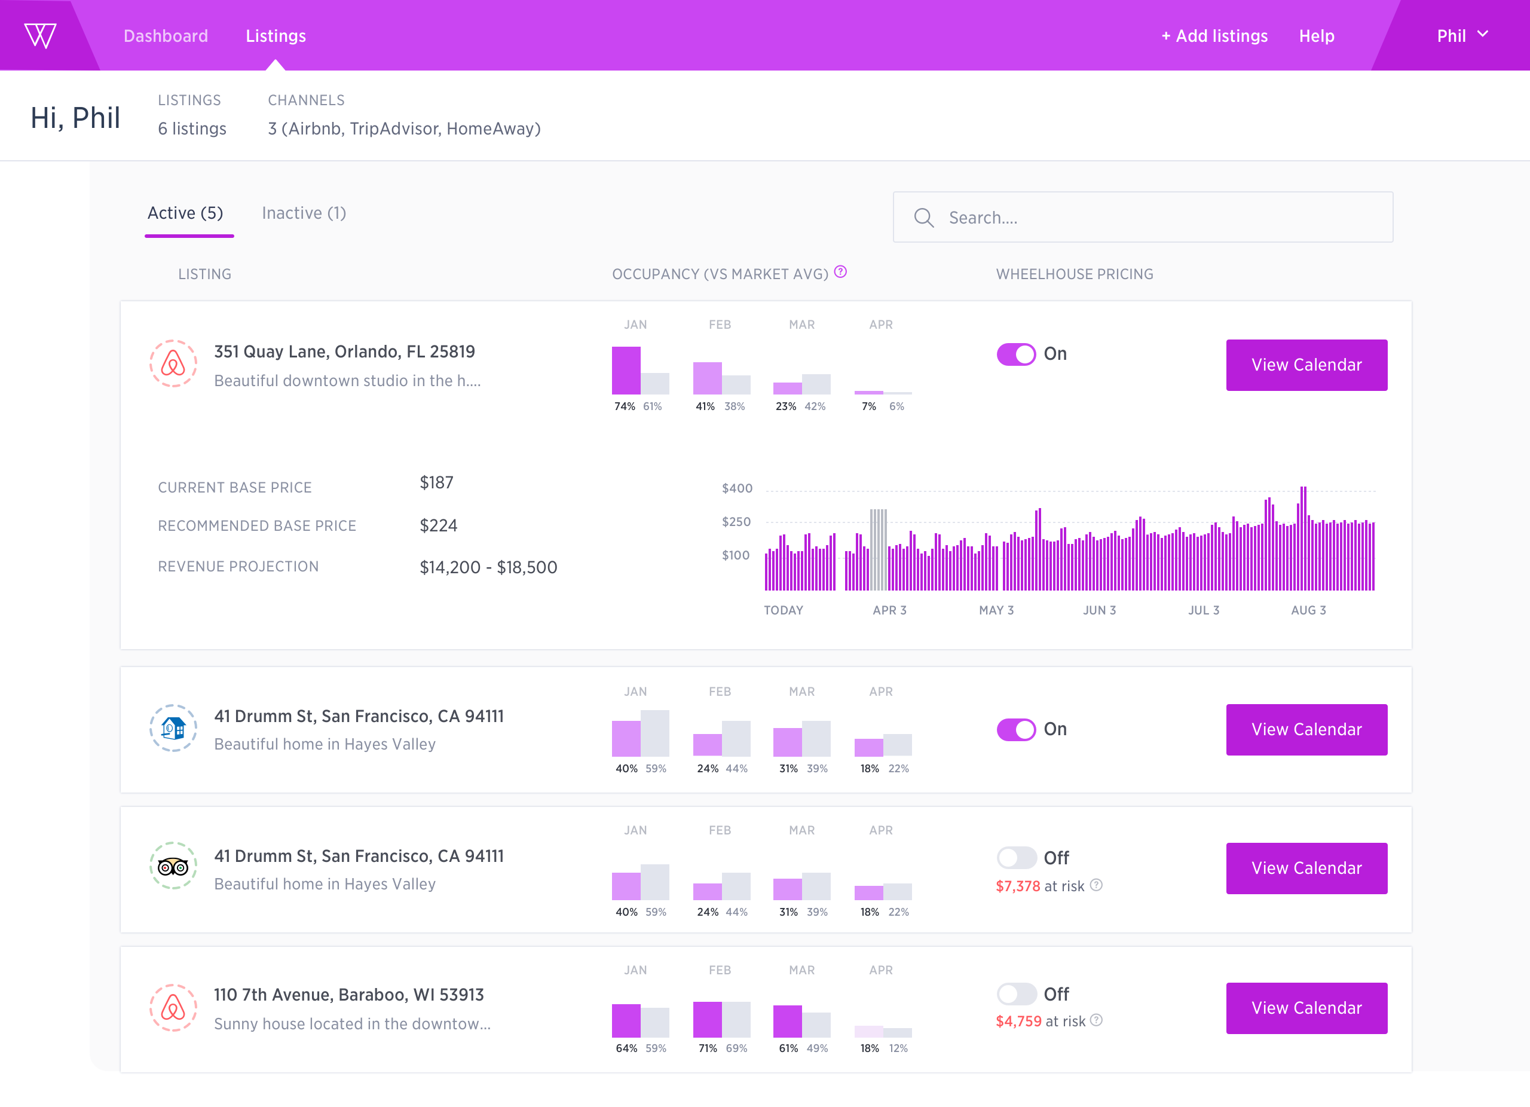Viewport: 1530px width, 1107px height.
Task: Click the TripAdvisor owl icon listing
Action: (x=173, y=866)
